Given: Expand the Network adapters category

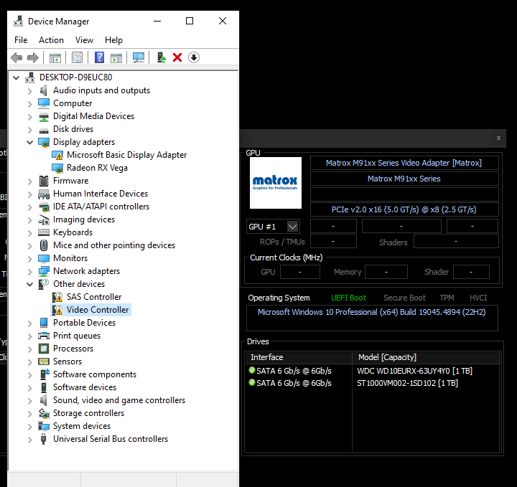Looking at the screenshot, I should coord(29,271).
